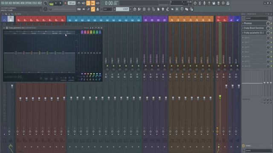Click the save project icon

click(x=214, y=3)
